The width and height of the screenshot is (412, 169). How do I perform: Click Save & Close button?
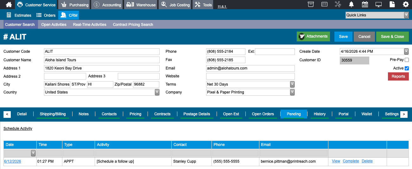coord(392,37)
